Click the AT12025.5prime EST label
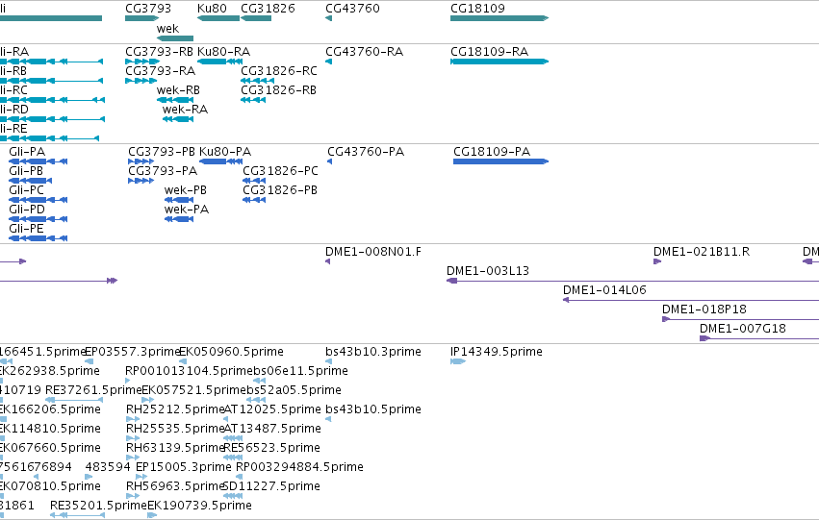819x520 pixels. (x=272, y=410)
